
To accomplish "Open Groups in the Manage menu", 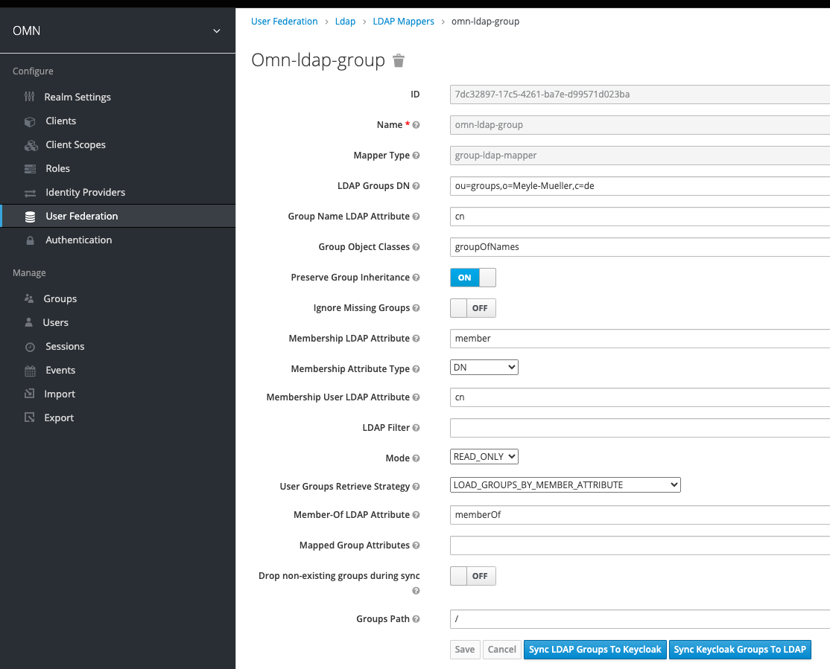I will 60,298.
